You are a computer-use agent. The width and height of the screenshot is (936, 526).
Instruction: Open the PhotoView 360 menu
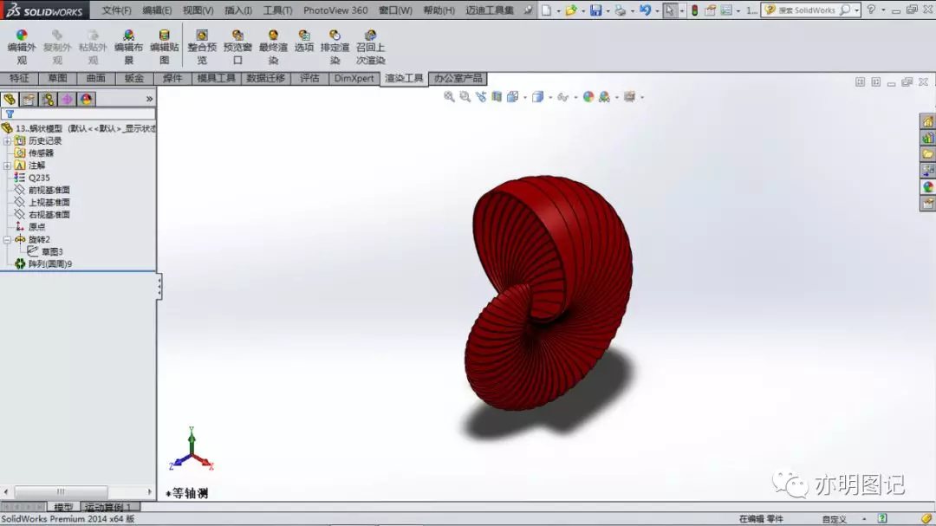click(x=335, y=10)
